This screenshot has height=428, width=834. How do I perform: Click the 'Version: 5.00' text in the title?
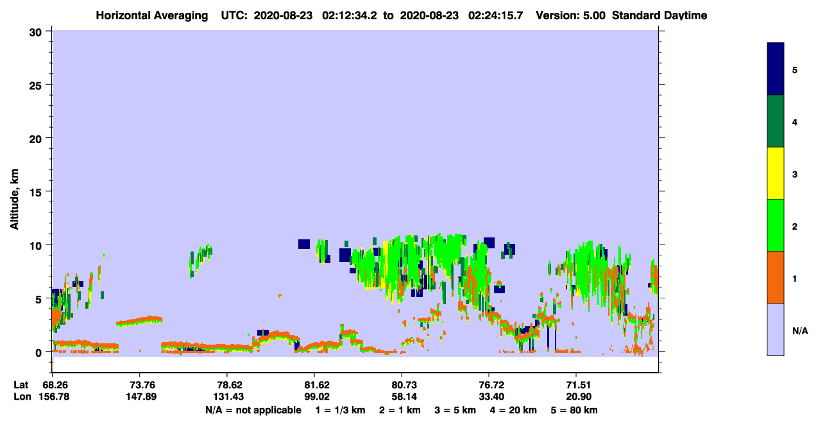click(571, 15)
